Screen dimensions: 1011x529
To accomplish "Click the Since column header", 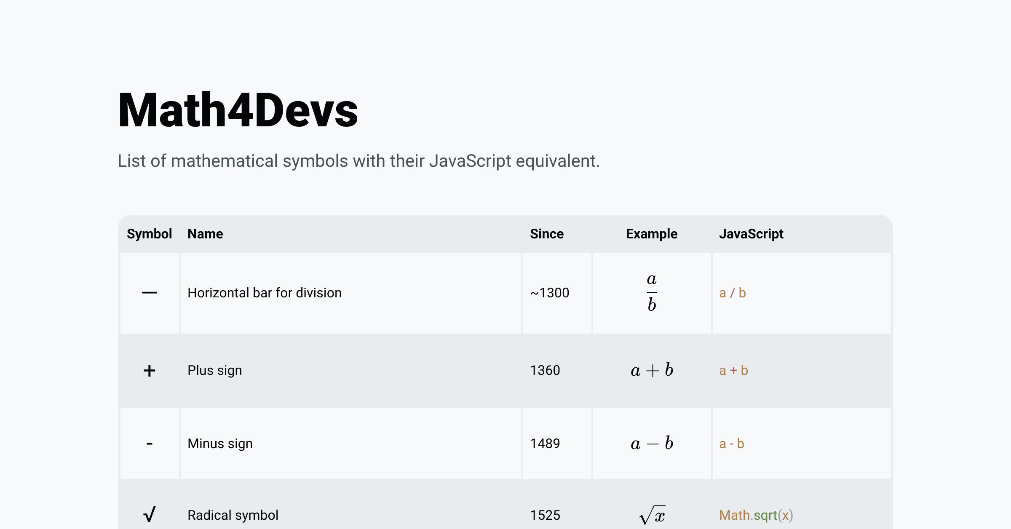I will pos(546,234).
